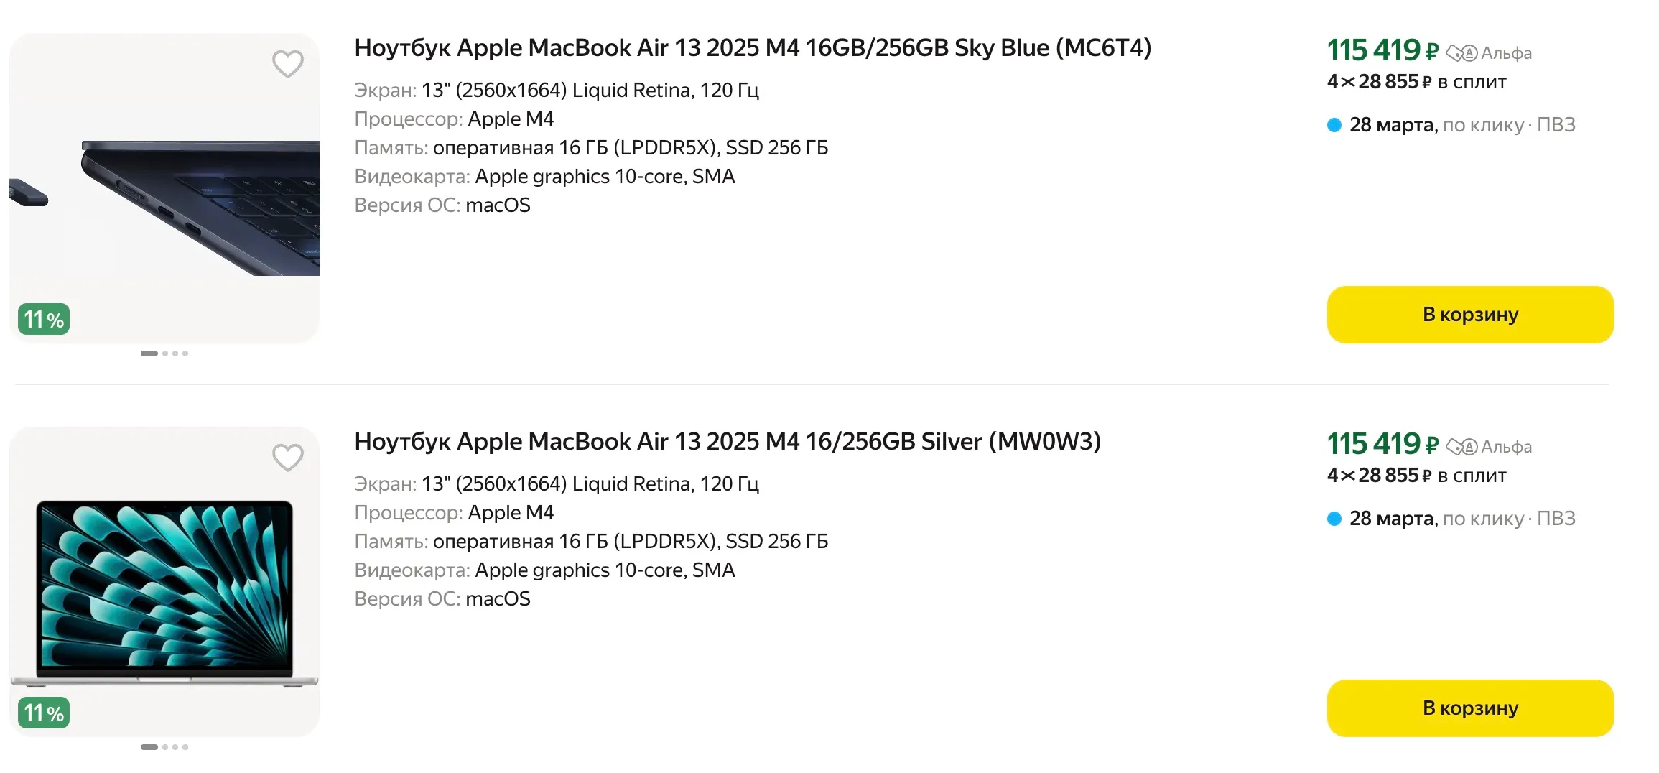Click blue delivery dot for Sky Blue MacBook
The width and height of the screenshot is (1659, 773).
(1334, 125)
